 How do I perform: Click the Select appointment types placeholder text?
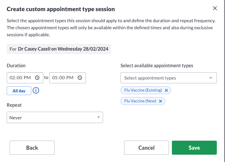(150, 78)
